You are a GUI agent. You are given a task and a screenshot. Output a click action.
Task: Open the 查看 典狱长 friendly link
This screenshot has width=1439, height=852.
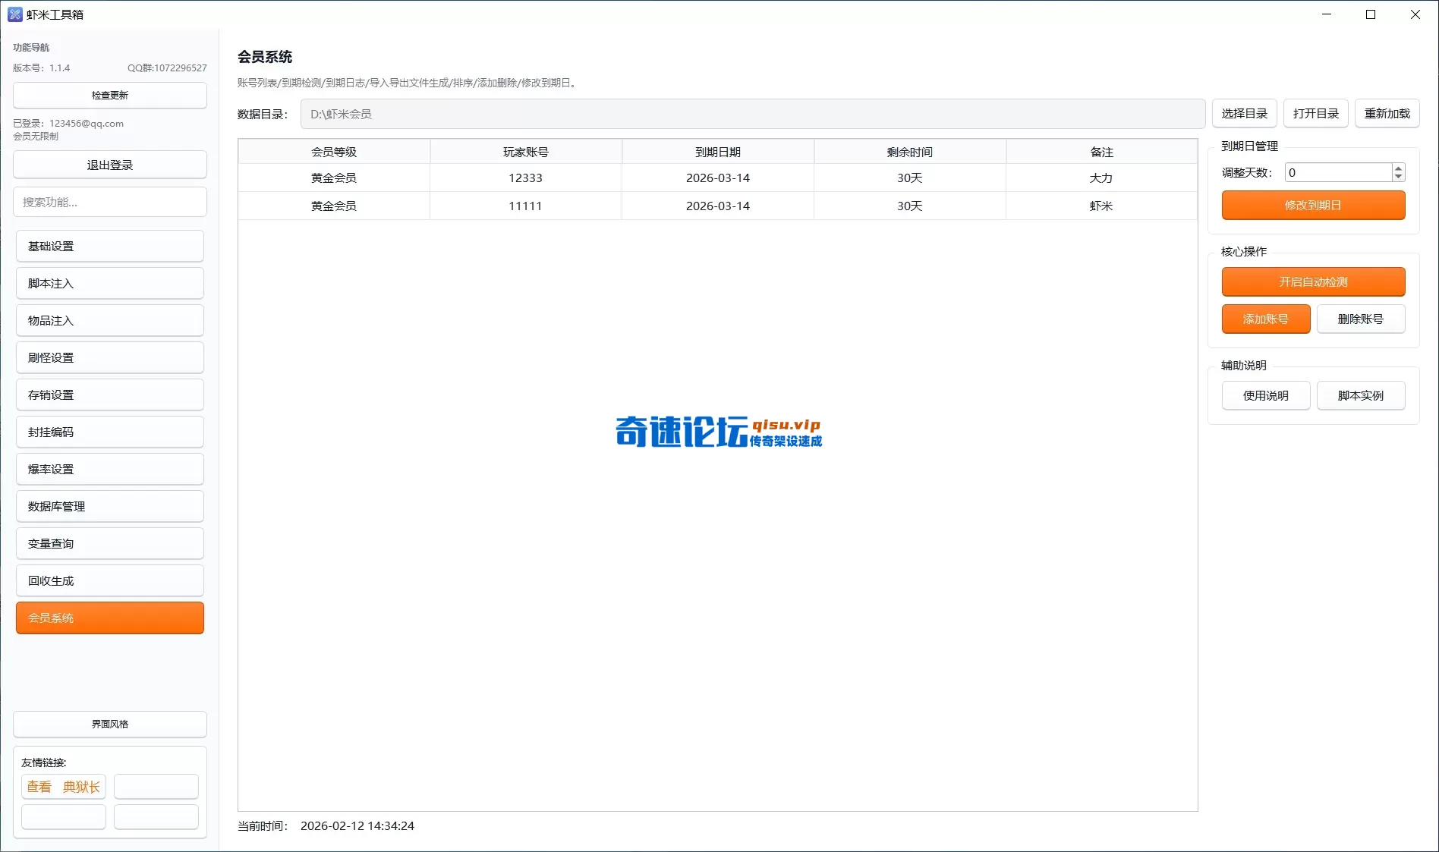(64, 787)
